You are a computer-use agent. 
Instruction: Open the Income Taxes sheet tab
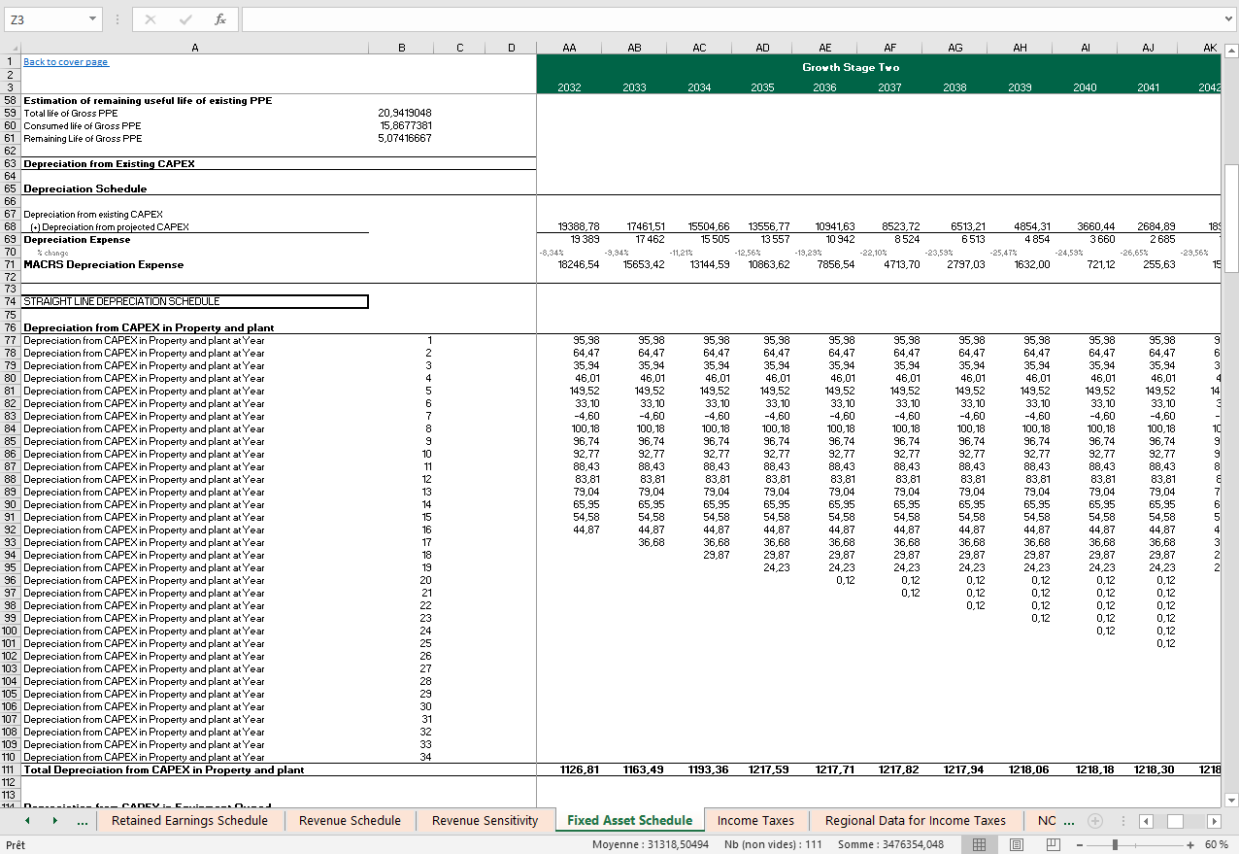tap(755, 821)
